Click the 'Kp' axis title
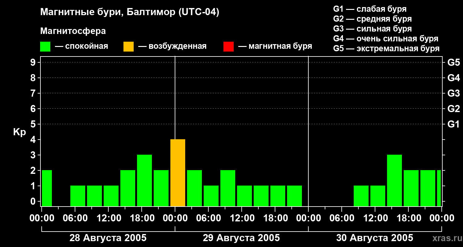 [19, 132]
